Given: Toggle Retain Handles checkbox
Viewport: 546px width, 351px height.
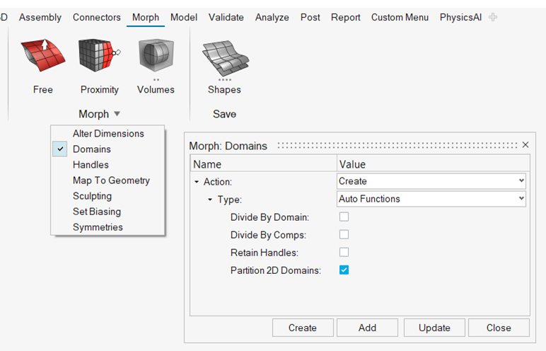Looking at the screenshot, I should (x=344, y=253).
